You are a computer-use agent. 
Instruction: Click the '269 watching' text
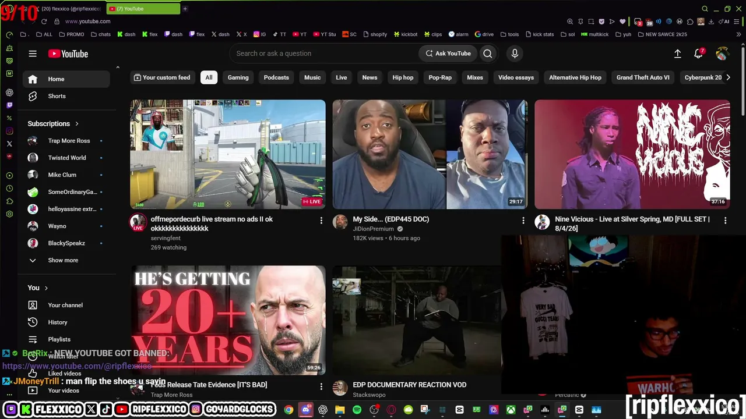[168, 247]
